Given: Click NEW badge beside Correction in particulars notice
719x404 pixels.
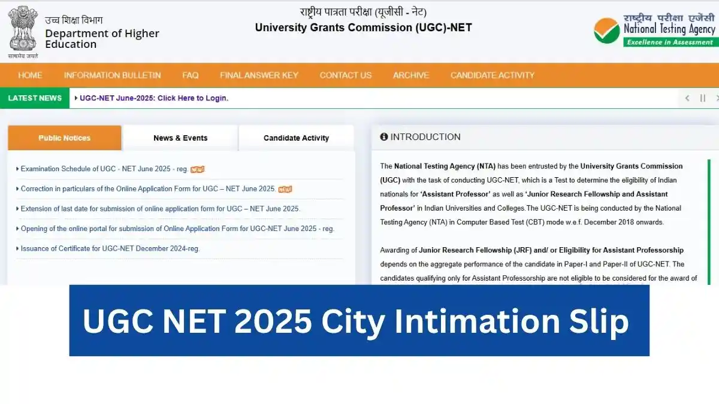Looking at the screenshot, I should tap(285, 189).
